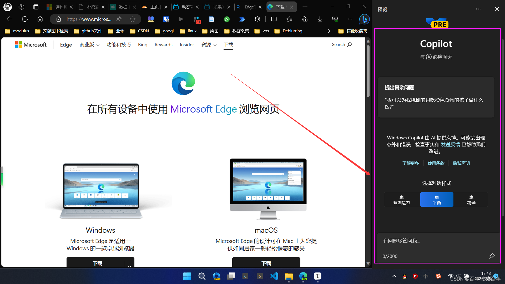Screen dimensions: 505x284
Task: Click the page vertical scrollbar thumb
Action: tap(368, 71)
